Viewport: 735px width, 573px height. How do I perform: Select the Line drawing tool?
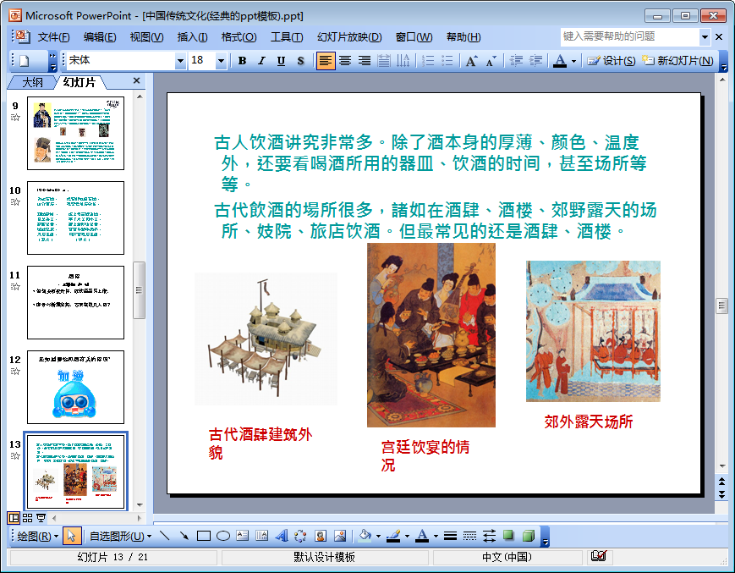pyautogui.click(x=165, y=536)
